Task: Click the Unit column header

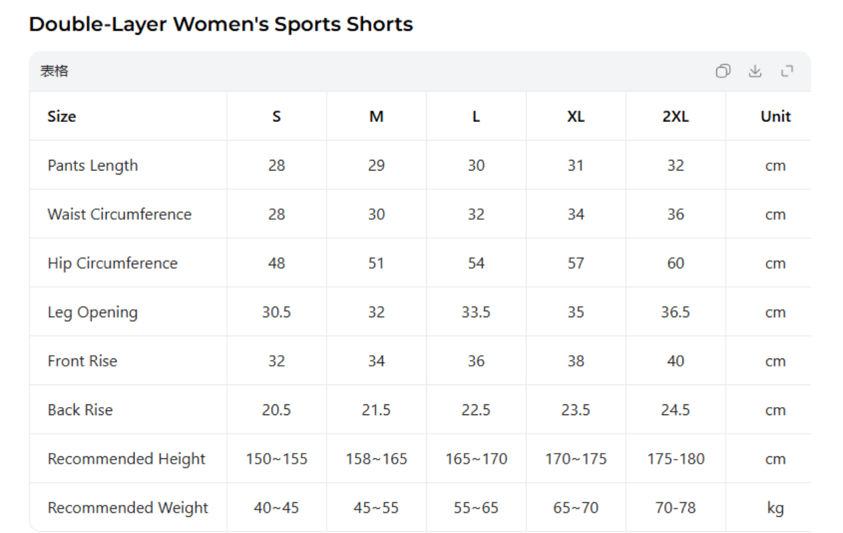Action: tap(775, 116)
